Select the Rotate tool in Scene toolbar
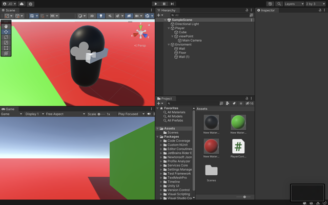This screenshot has width=328, height=205. pyautogui.click(x=6, y=37)
